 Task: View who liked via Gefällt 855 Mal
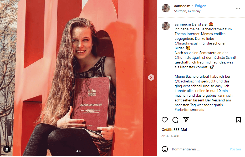click(174, 130)
